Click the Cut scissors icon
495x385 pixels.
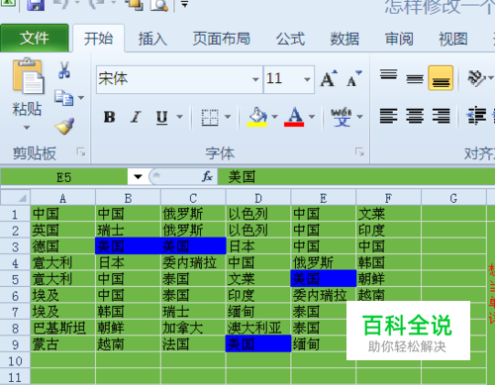pos(64,70)
